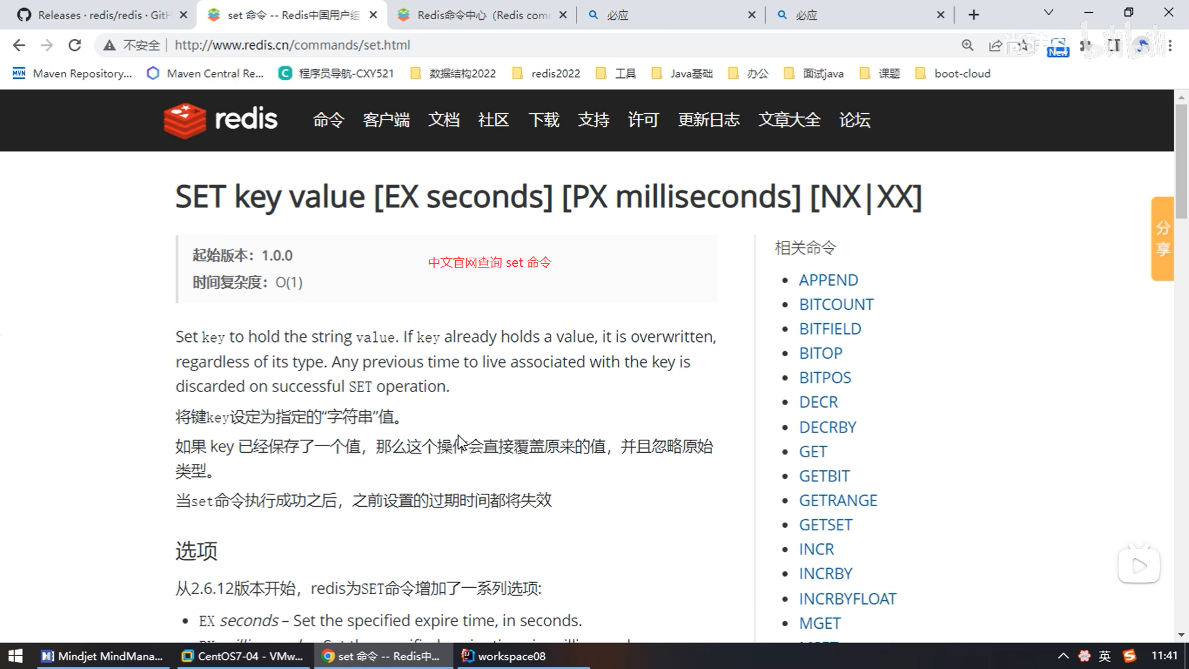Viewport: 1189px width, 669px height.
Task: Click the Redis logo in header
Action: click(220, 120)
